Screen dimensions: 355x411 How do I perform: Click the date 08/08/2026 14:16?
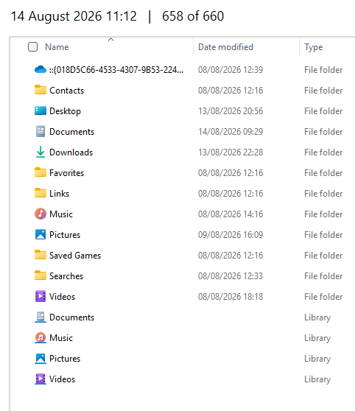(231, 214)
